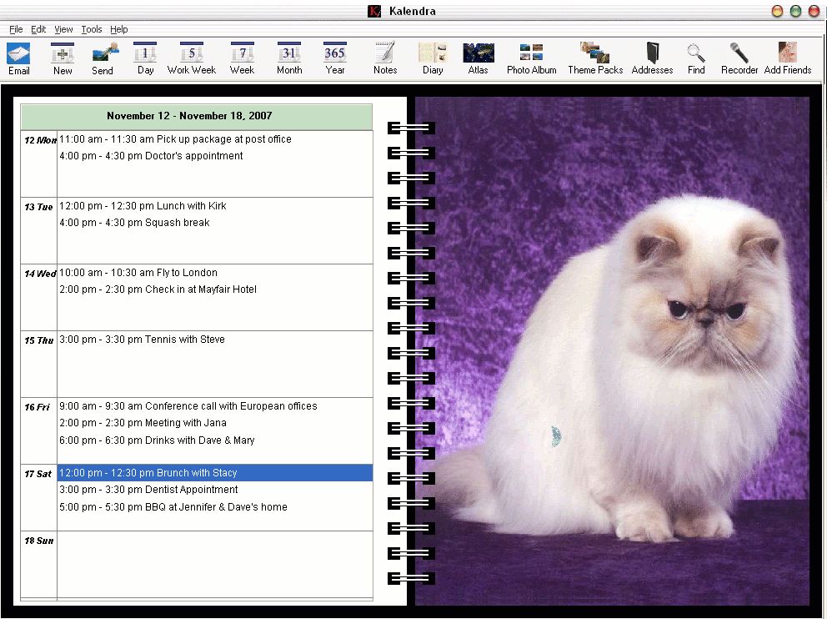Open the Notes tool

[x=385, y=58]
